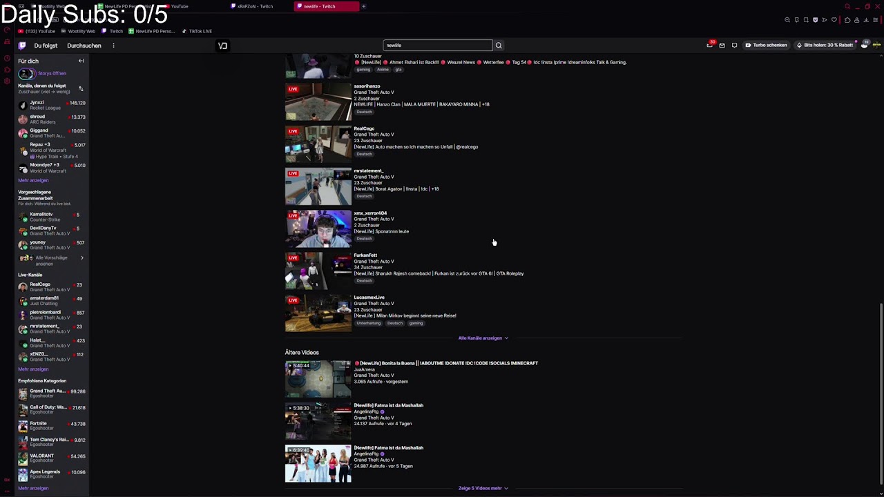
Task: Open the settings gear in browser sidebar
Action: pos(7,81)
